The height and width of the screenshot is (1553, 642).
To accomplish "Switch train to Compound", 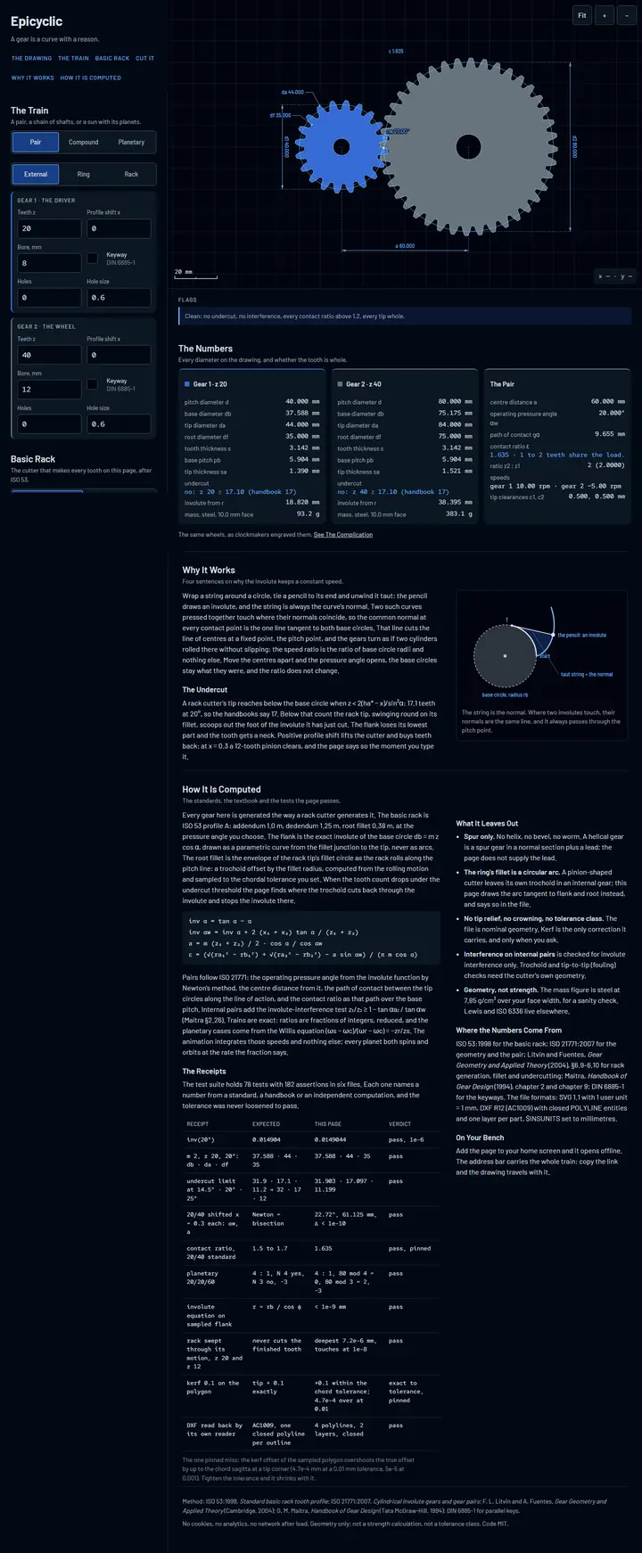I will [x=84, y=142].
